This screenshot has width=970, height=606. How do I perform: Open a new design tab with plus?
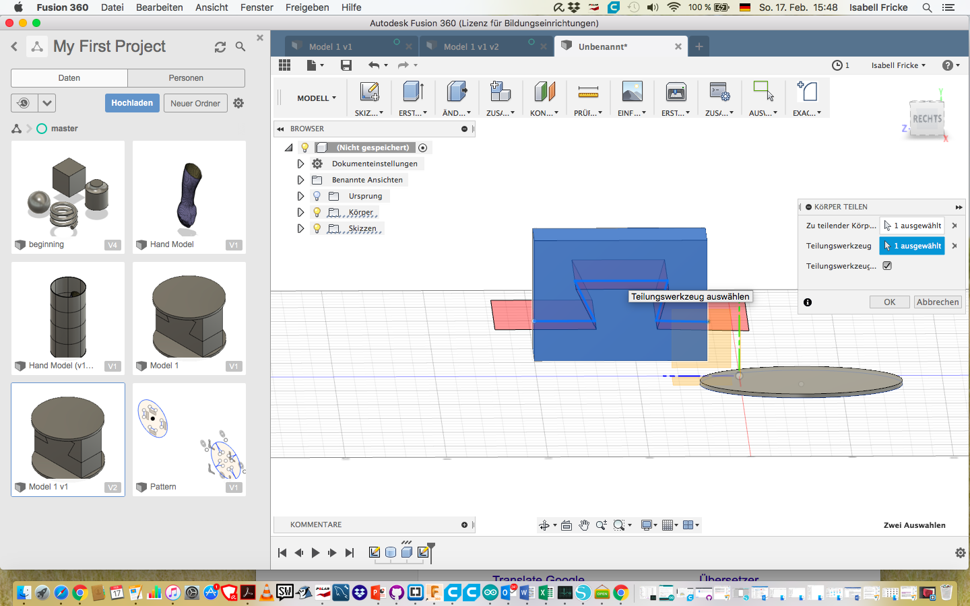pyautogui.click(x=699, y=46)
